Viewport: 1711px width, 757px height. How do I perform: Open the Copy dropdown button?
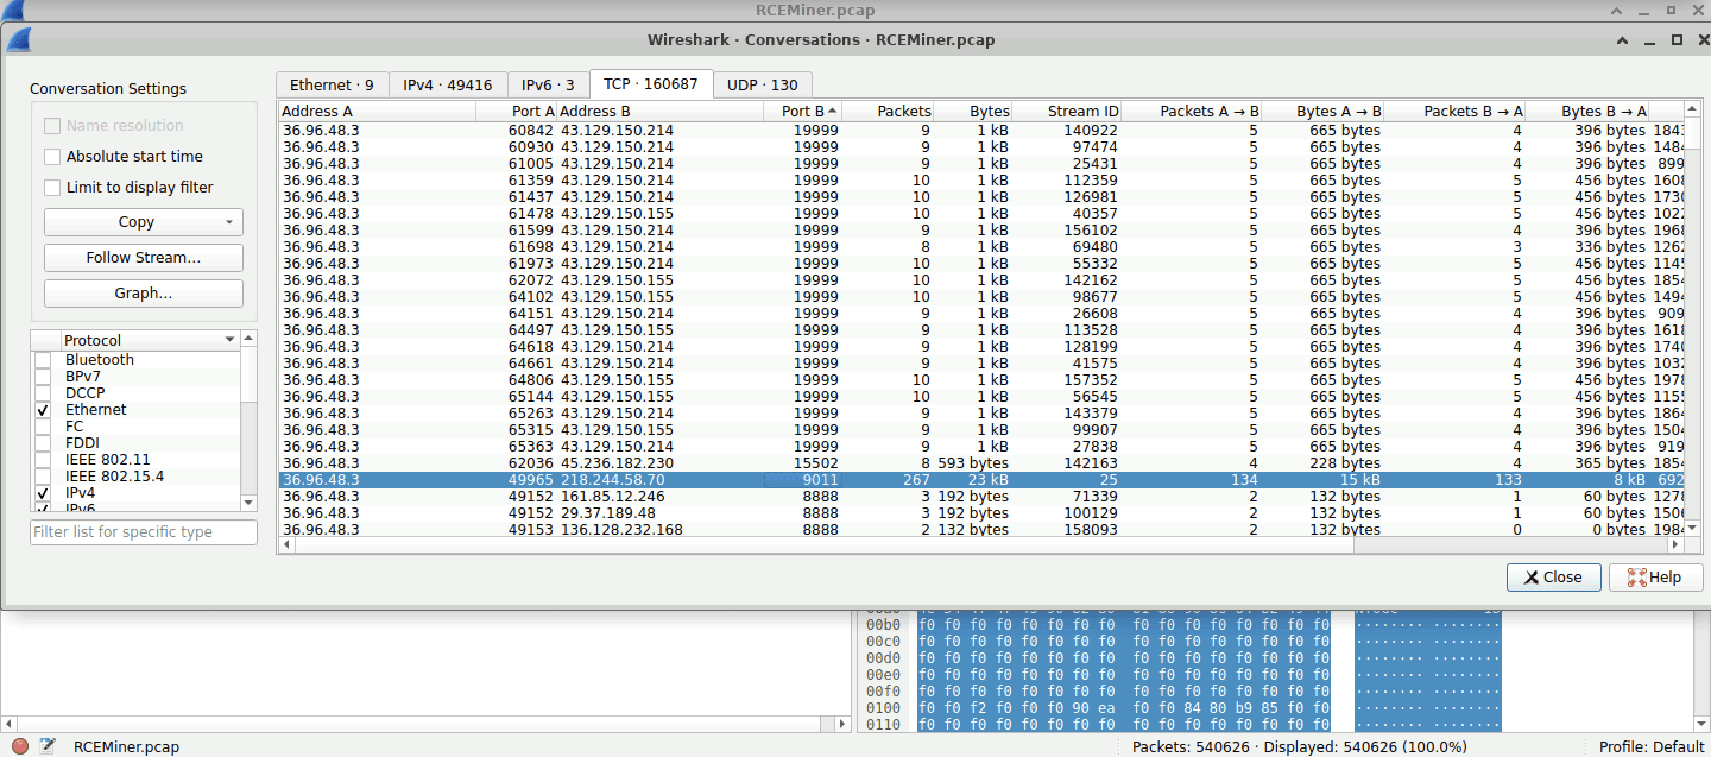pos(143,222)
